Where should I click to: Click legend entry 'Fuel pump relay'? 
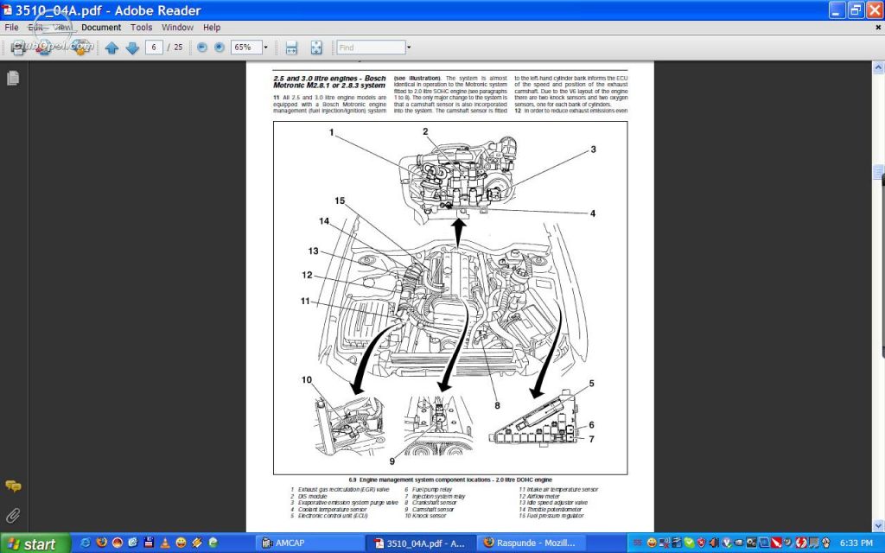[x=432, y=490]
